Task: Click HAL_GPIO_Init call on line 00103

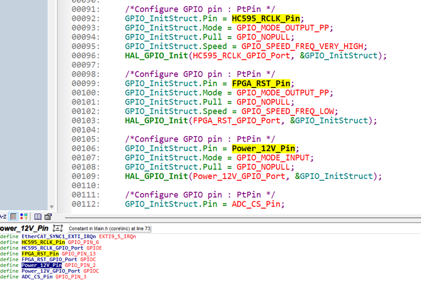Action: click(x=156, y=121)
